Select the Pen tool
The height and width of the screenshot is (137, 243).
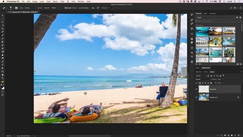tap(3, 62)
